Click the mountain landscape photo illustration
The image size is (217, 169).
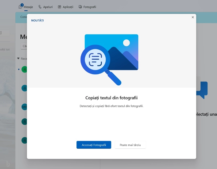(x=123, y=51)
